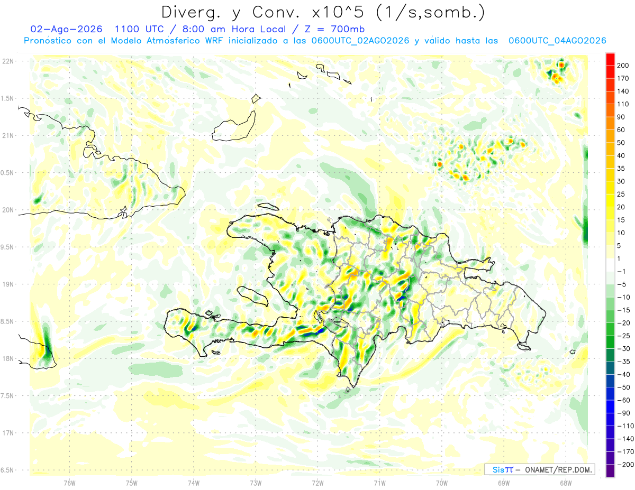Click the "18N" latitude axis label
This screenshot has height=490, width=635.
pos(8,358)
